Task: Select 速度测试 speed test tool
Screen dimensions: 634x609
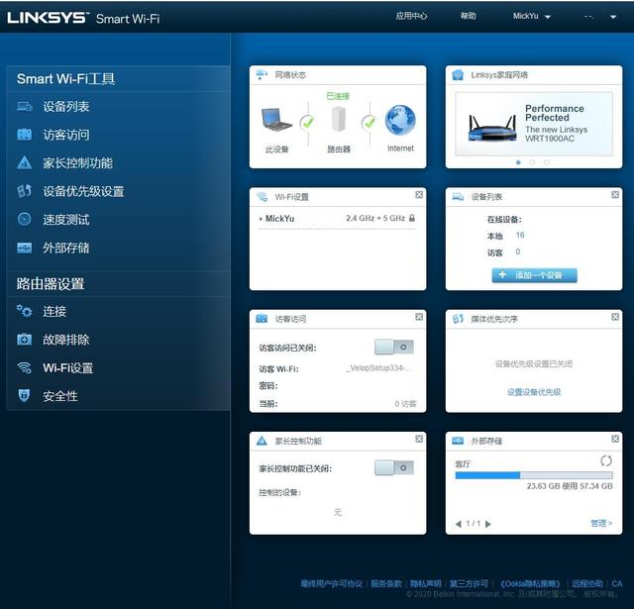Action: tap(66, 220)
